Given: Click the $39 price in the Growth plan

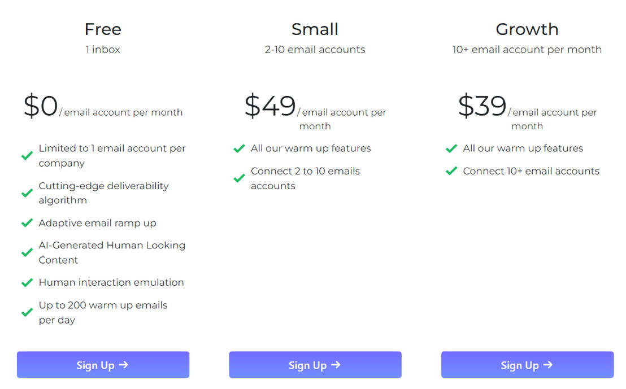Looking at the screenshot, I should coord(482,106).
